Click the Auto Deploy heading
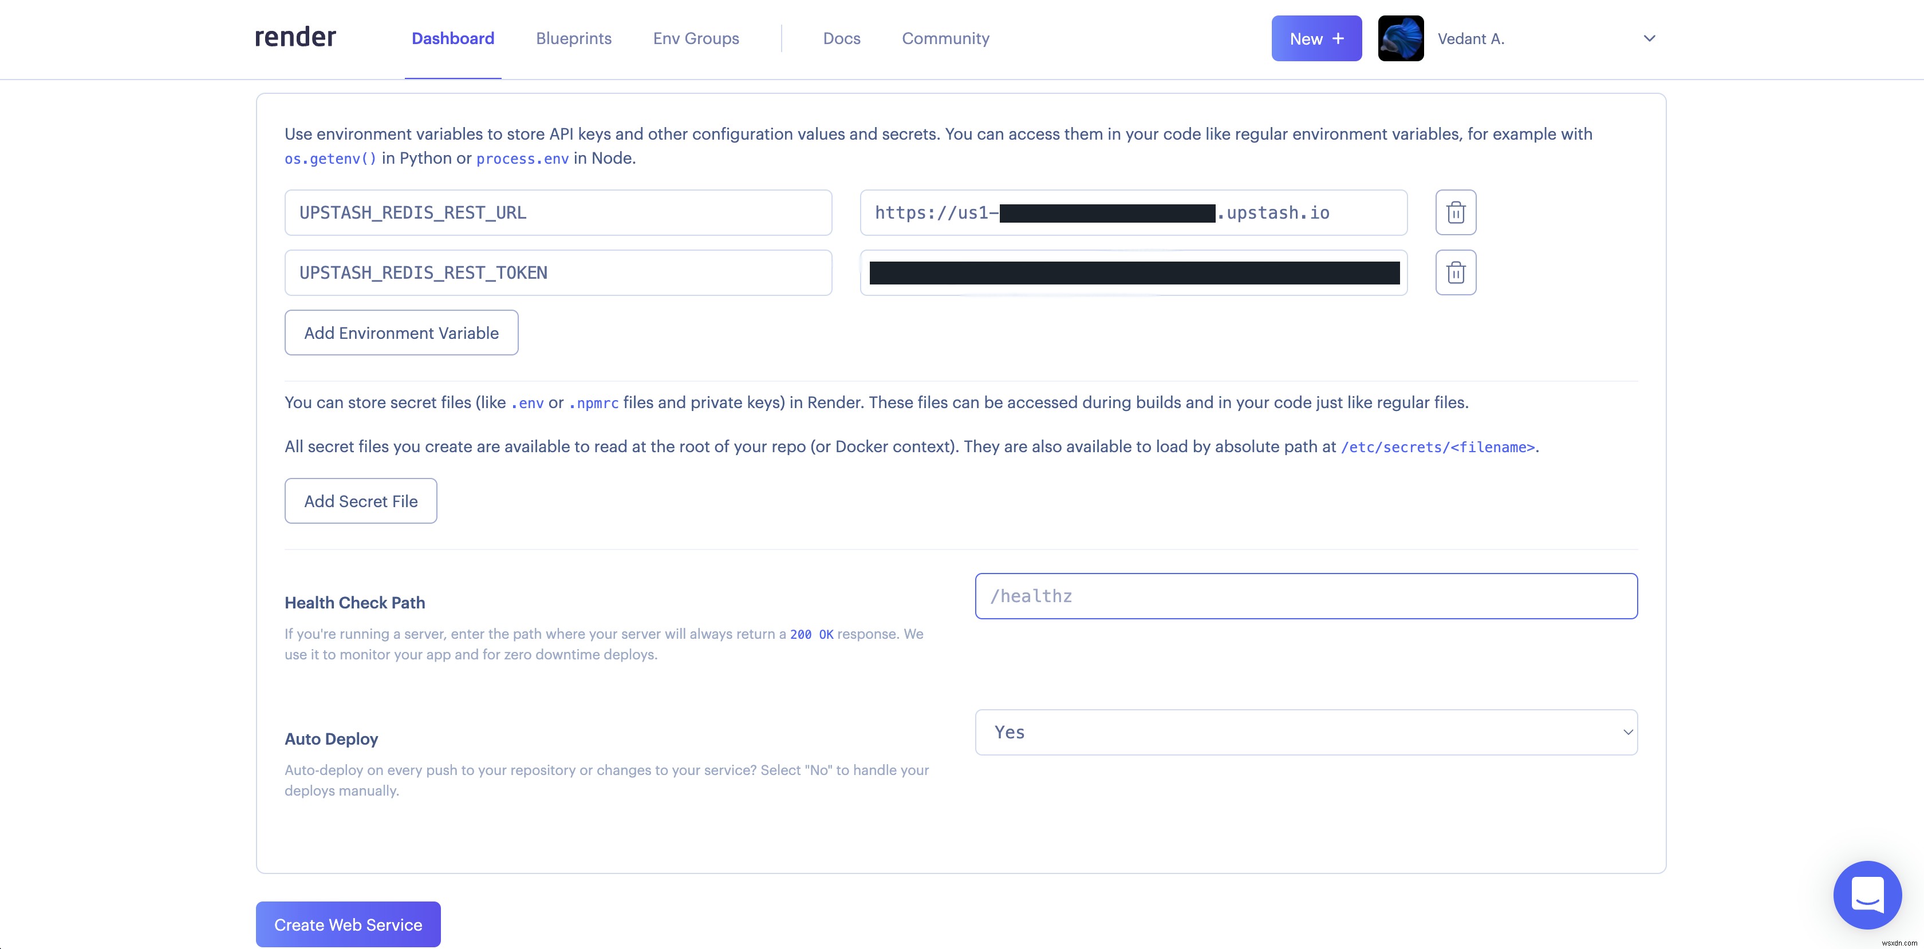The height and width of the screenshot is (949, 1924). point(331,739)
